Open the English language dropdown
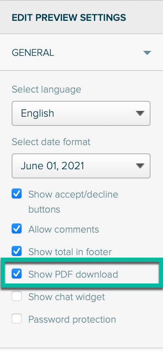The width and height of the screenshot is (163, 351). [81, 113]
